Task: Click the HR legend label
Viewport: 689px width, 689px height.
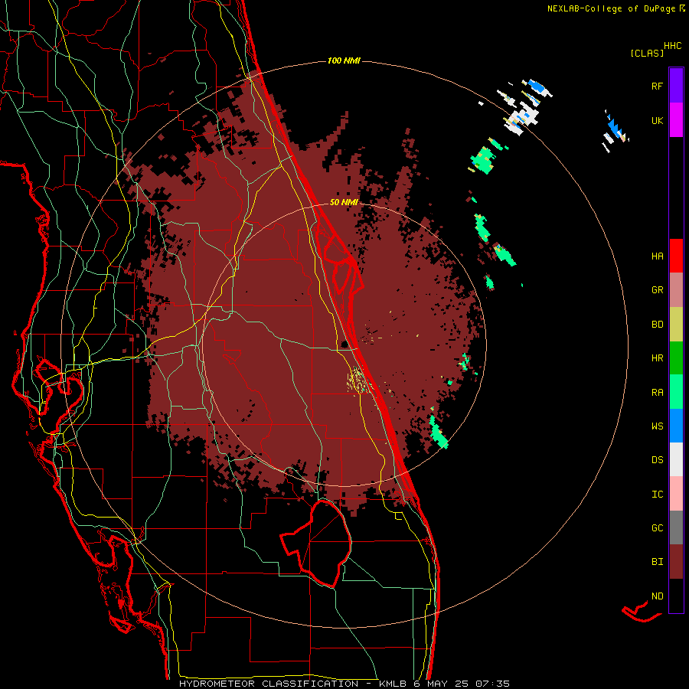Action: [x=657, y=358]
